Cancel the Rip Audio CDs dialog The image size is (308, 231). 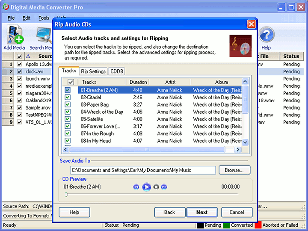click(237, 212)
